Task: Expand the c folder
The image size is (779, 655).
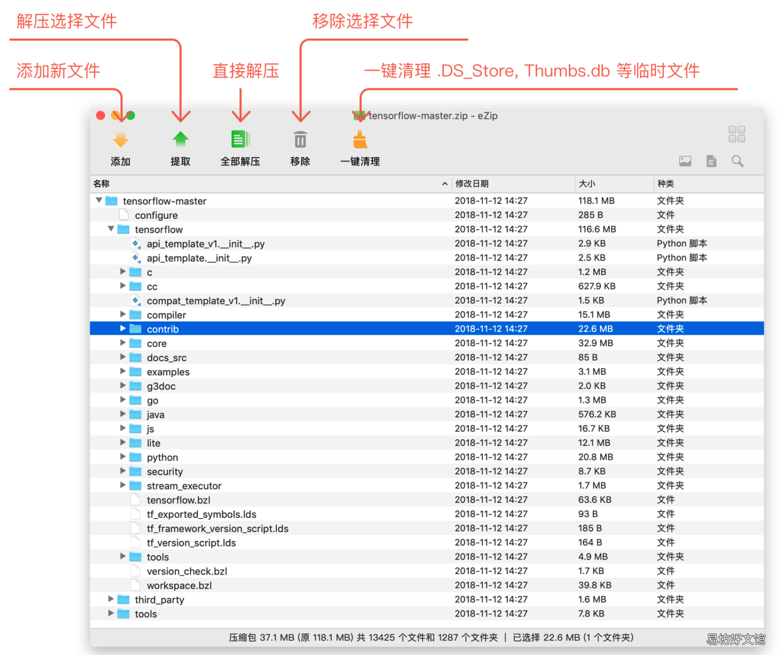Action: (x=123, y=272)
